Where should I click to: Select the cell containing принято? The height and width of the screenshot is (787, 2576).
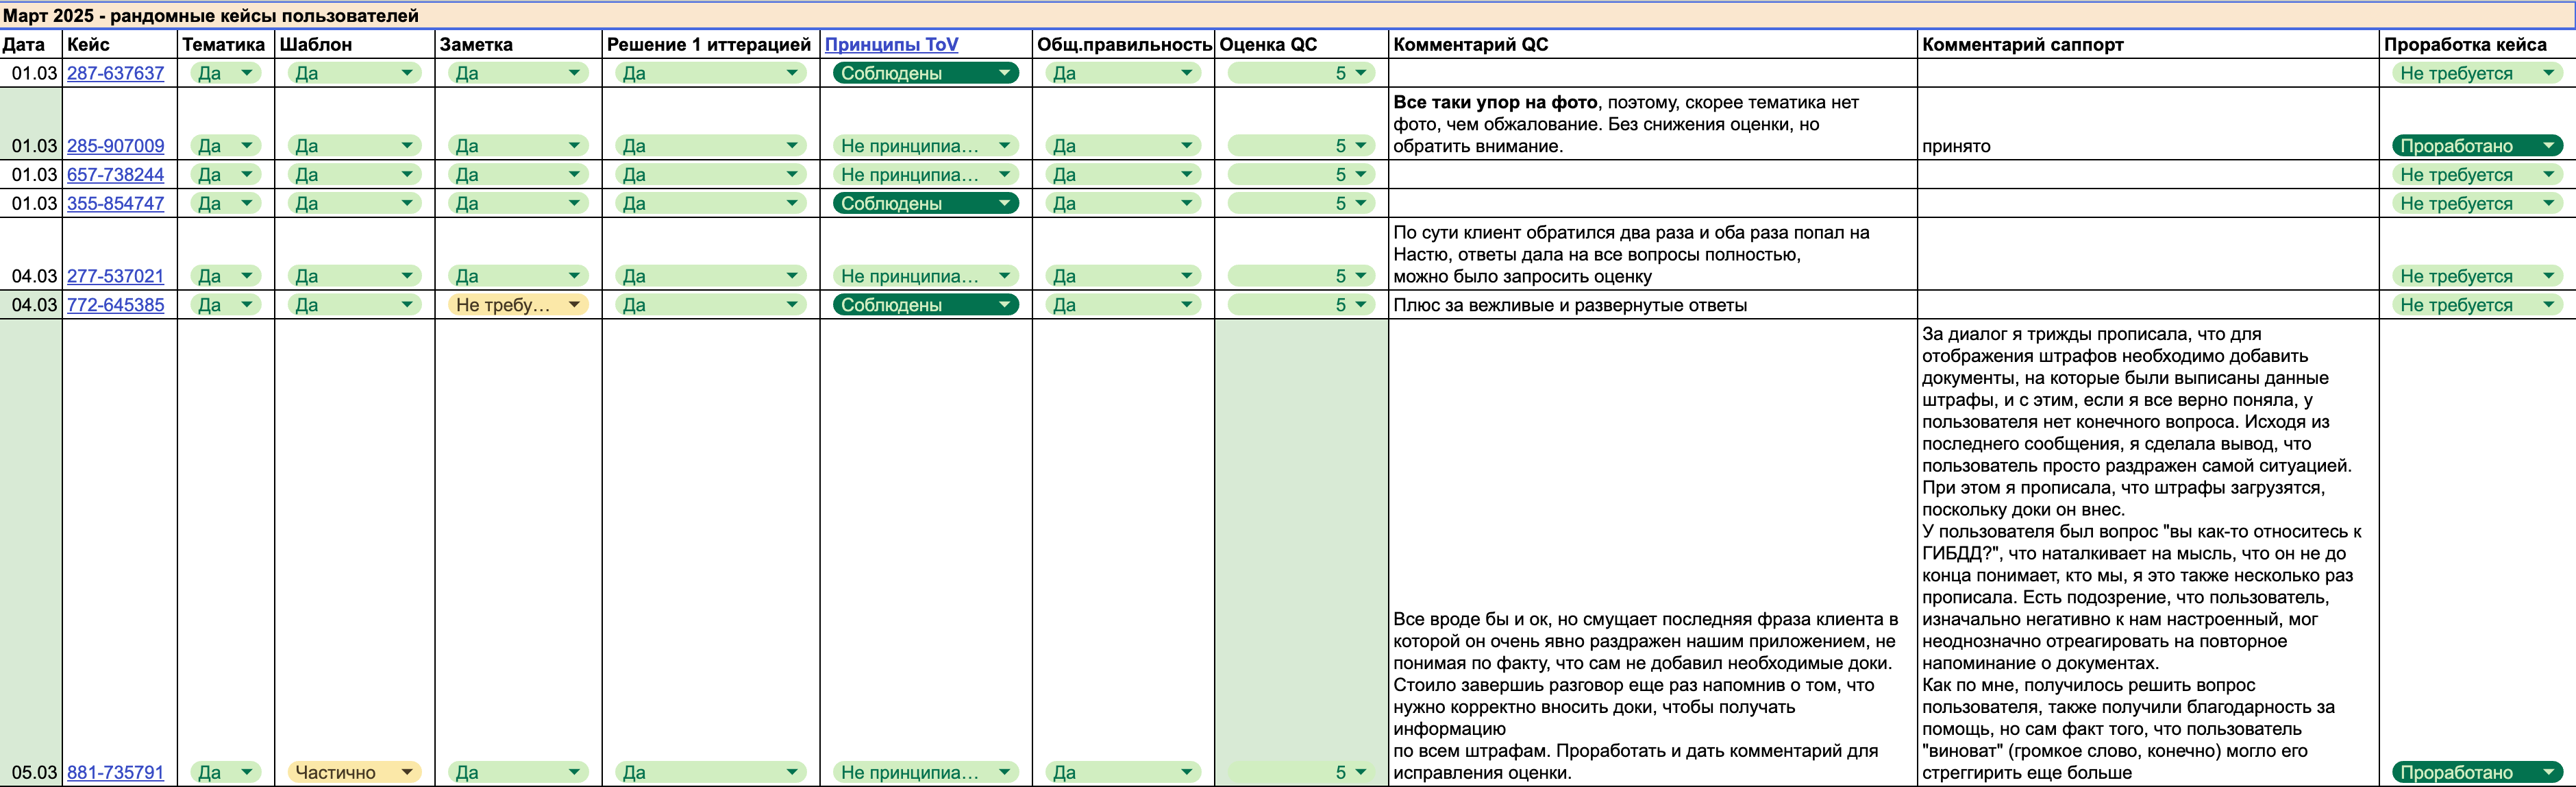(2147, 124)
